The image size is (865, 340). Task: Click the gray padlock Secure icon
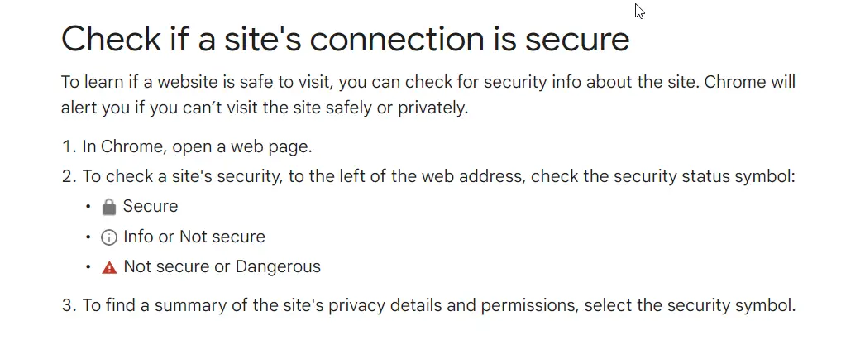click(109, 207)
